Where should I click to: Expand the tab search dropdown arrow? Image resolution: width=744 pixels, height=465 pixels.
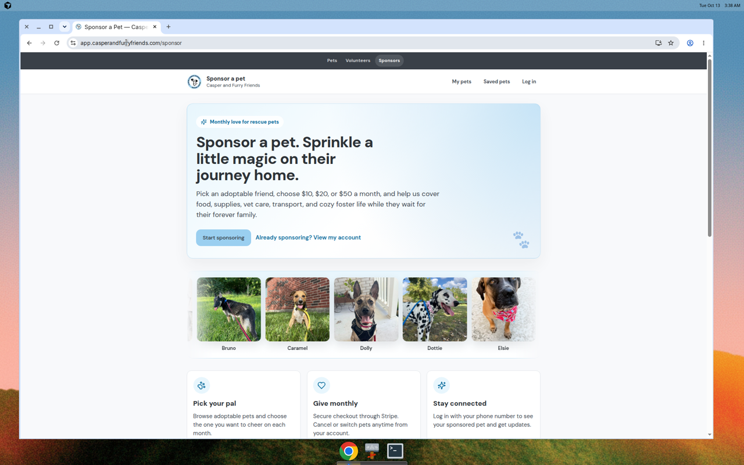click(65, 27)
